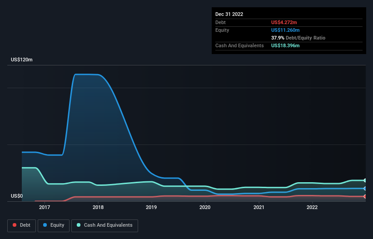The image size is (373, 239).
Task: Click the US$18.396m cash value
Action: click(285, 45)
